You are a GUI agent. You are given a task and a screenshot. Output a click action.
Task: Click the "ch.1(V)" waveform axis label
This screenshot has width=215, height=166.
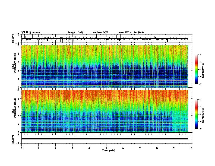[x=13, y=39]
